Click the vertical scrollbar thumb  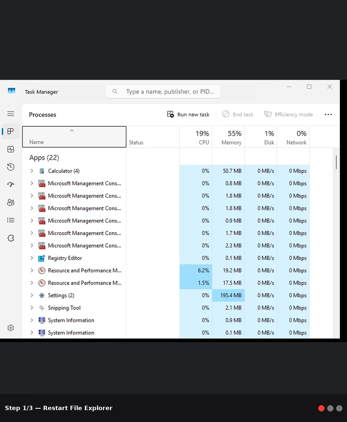coord(336,162)
